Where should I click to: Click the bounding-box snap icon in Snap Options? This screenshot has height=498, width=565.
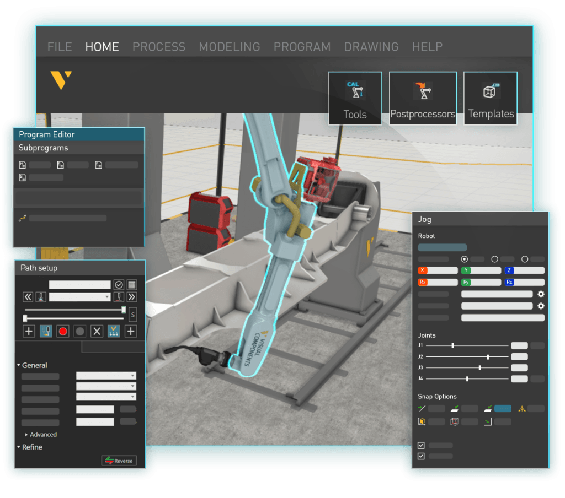(x=454, y=421)
